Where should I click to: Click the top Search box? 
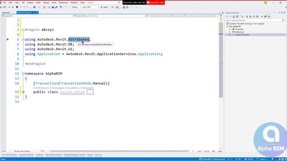pos(104,3)
